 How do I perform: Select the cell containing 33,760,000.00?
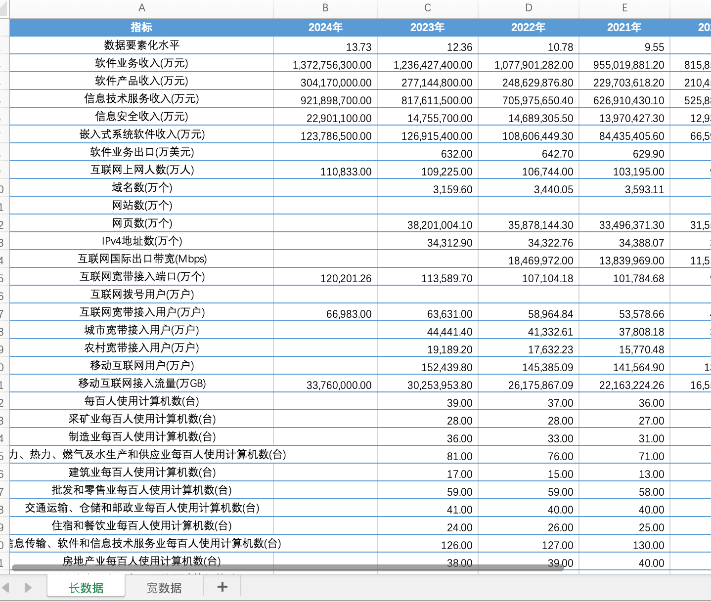point(325,384)
